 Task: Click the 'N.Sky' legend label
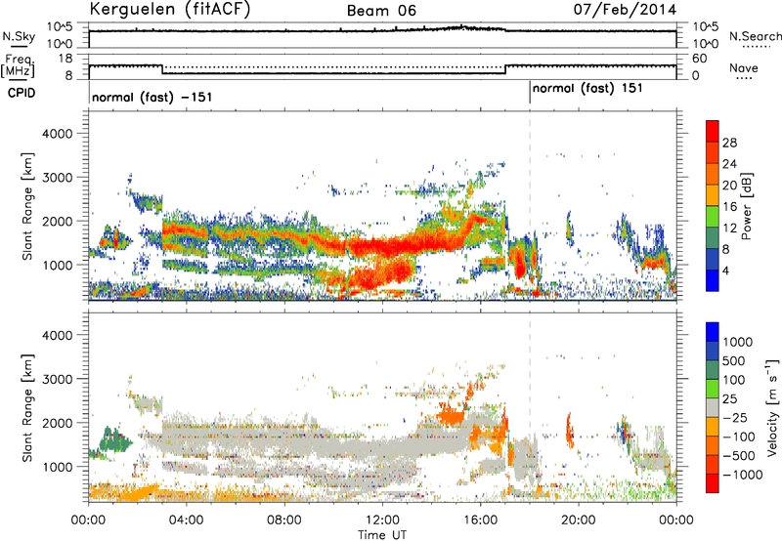(x=19, y=36)
